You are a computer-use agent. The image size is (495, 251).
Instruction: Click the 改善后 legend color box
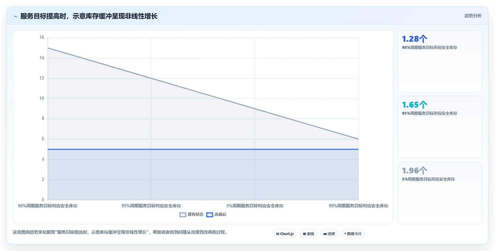210,214
